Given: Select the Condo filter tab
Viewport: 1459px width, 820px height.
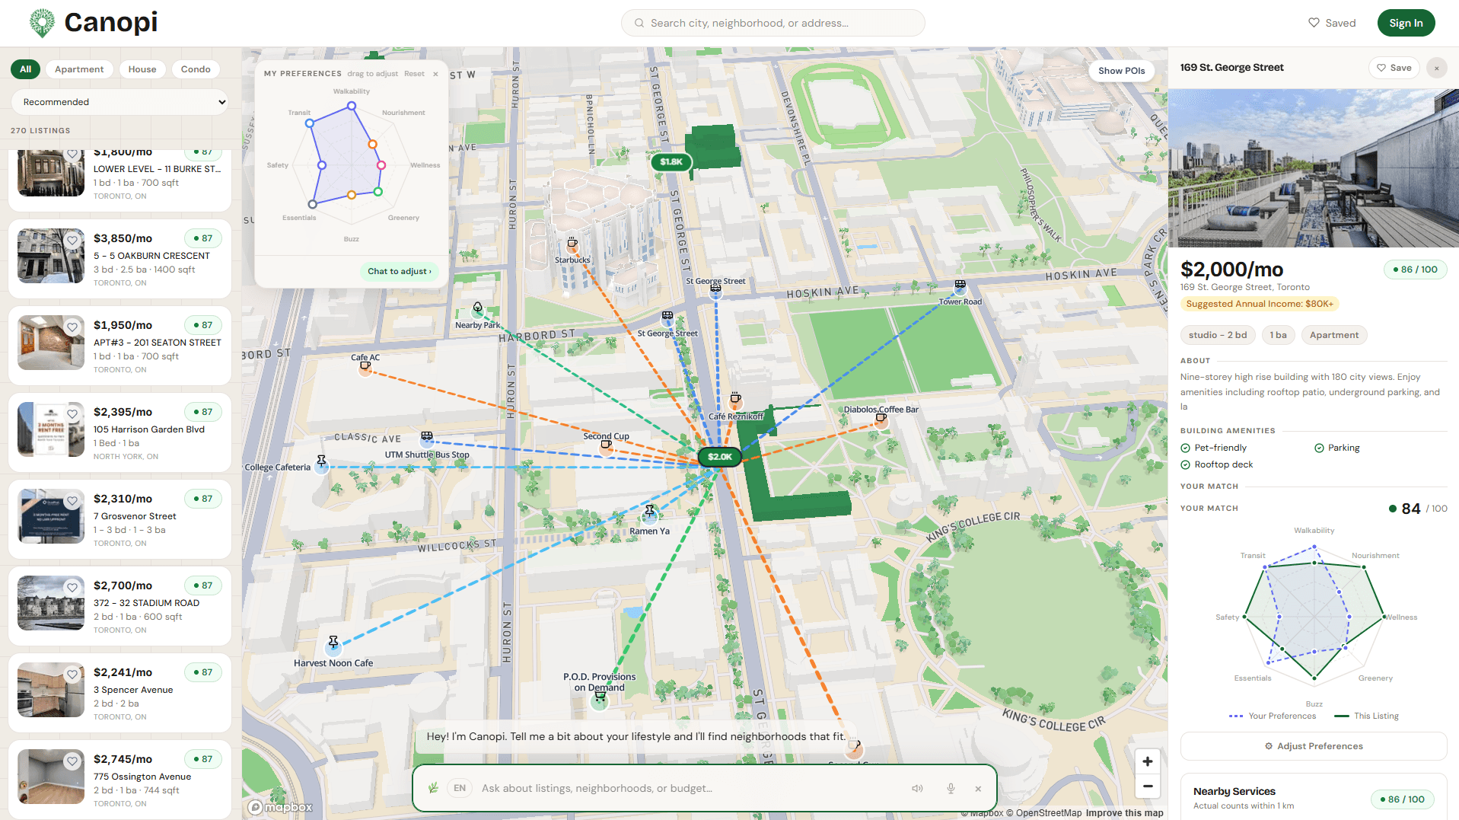Looking at the screenshot, I should pyautogui.click(x=196, y=69).
